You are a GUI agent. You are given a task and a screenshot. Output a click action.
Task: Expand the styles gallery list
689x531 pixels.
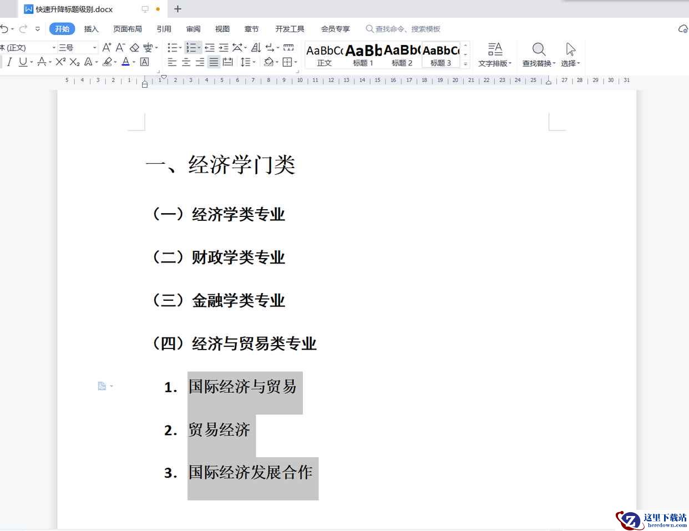point(465,64)
